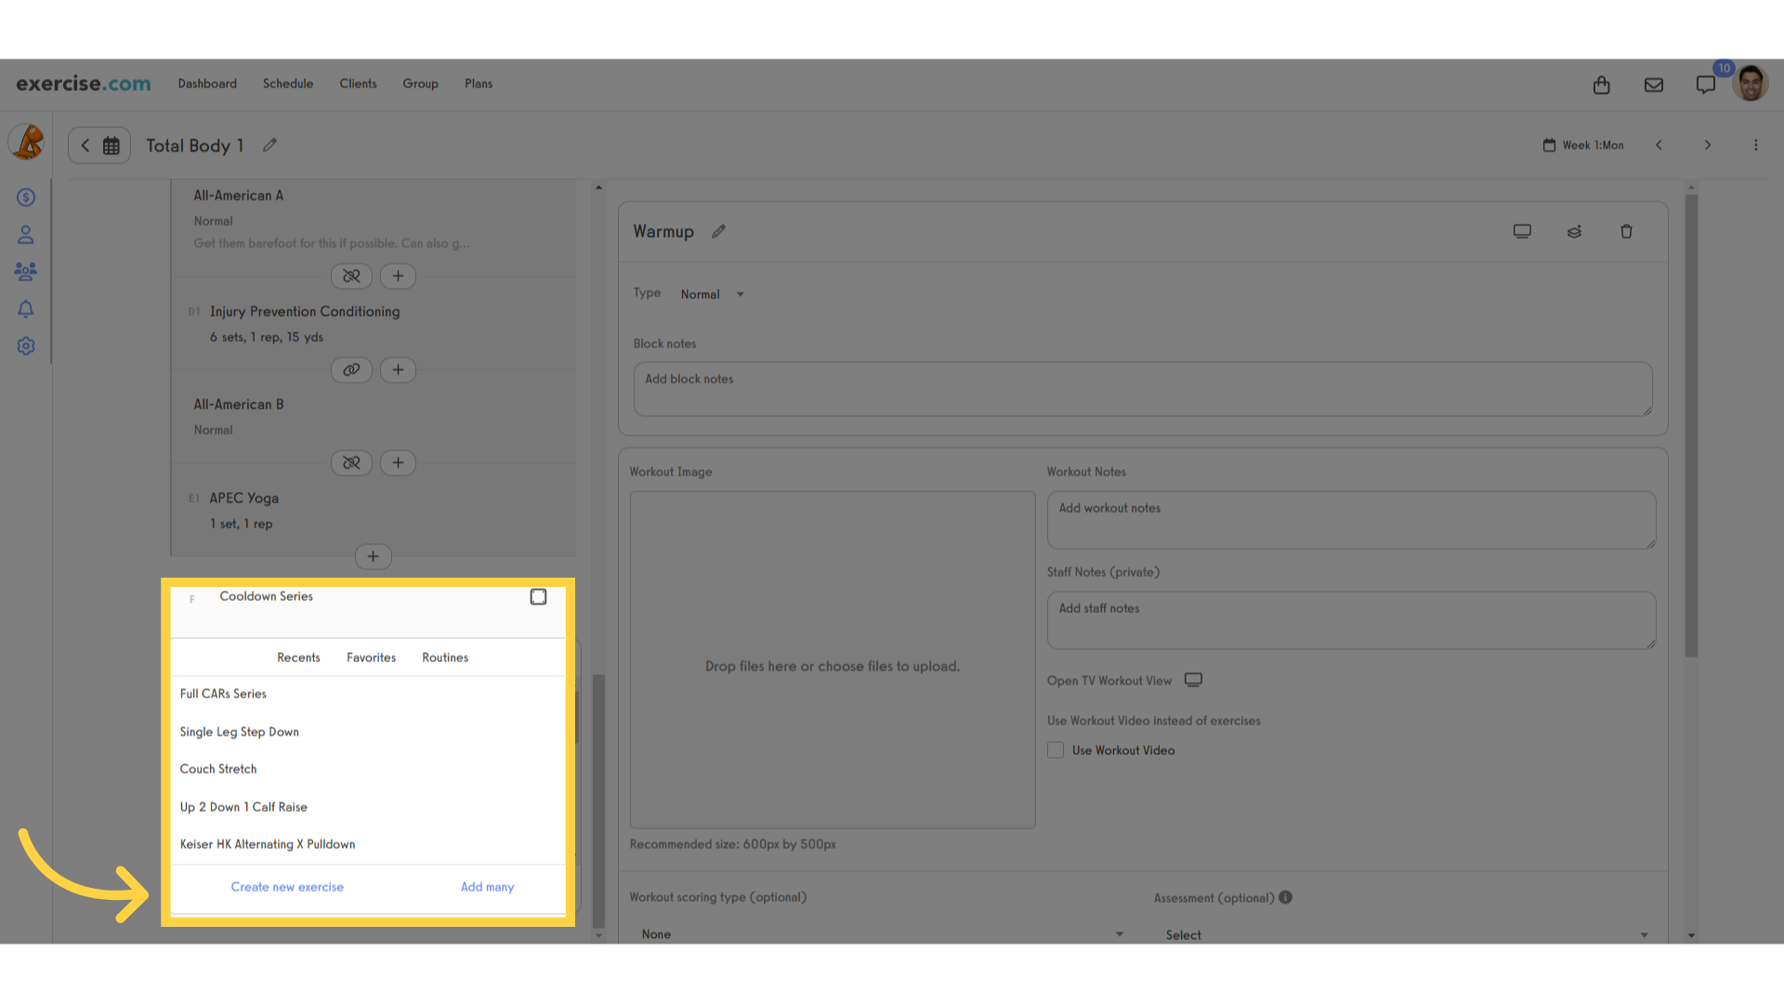1784x1003 pixels.
Task: Open the Schedule menu
Action: pos(288,84)
